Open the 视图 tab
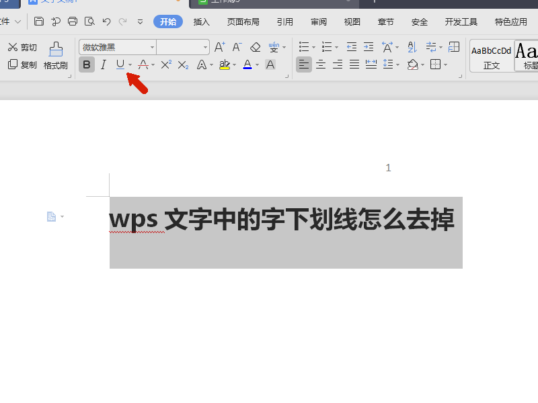Viewport: 538px width, 403px height. point(352,22)
